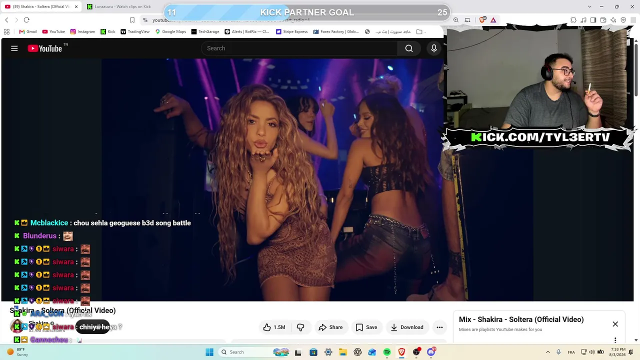Dislike the Shakira video

tap(300, 327)
